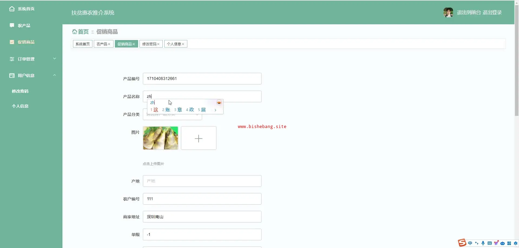Open the IME skin shirt icon

point(496,243)
